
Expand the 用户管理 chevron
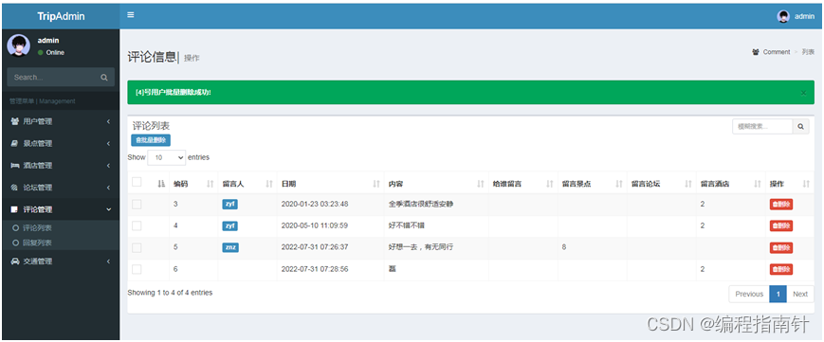click(108, 121)
